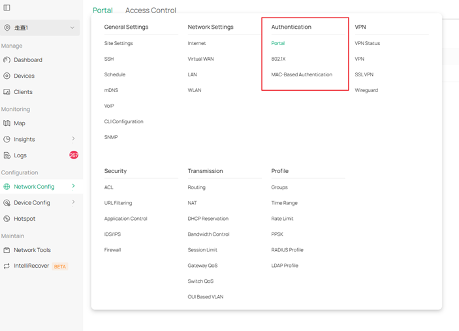Screen dimensions: 459x331
Task: Open Schedule settings
Action: (x=115, y=74)
